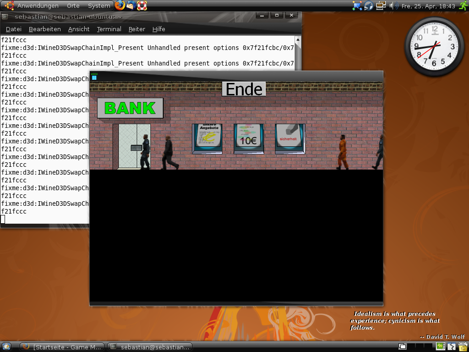Open the network connection monitor icon
The width and height of the screenshot is (469, 352).
[x=381, y=6]
